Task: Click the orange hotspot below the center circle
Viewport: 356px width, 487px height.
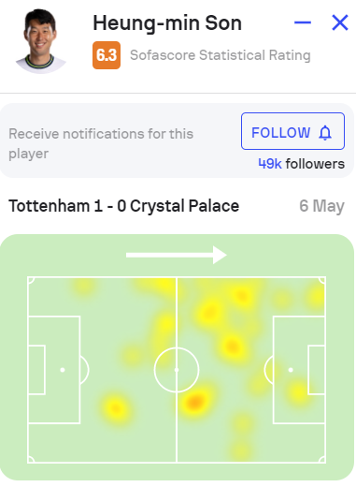Action: [x=194, y=402]
